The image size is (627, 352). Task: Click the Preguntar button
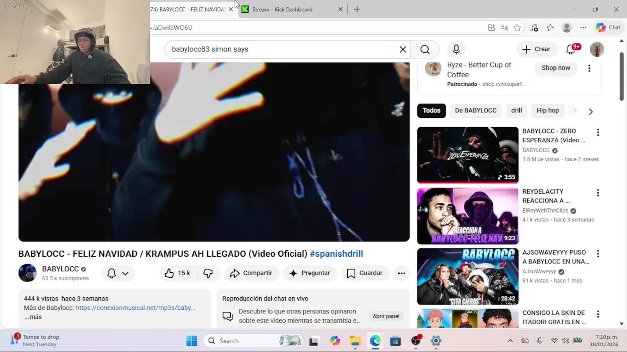pyautogui.click(x=310, y=273)
